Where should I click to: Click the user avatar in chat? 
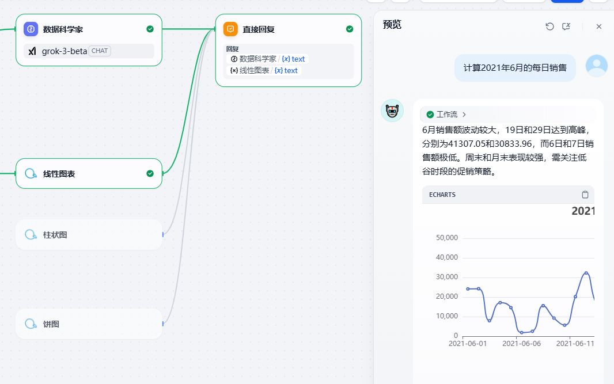[596, 66]
